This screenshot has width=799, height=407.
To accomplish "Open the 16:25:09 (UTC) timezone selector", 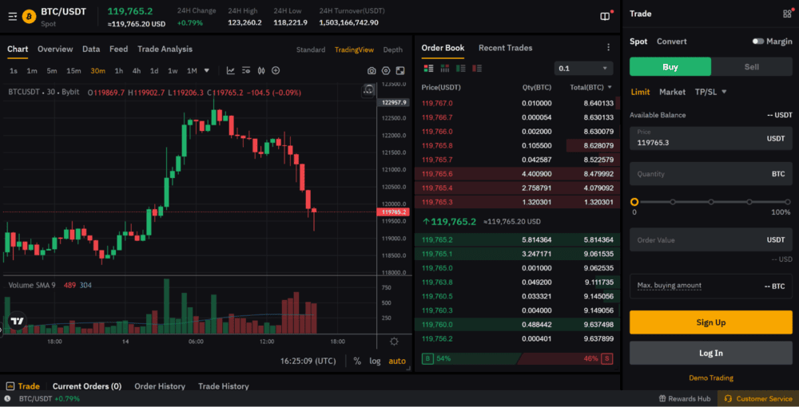I will (308, 361).
